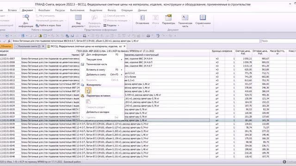Click the Сметная цена, Руб. column header
Image resolution: width=296 pixels, height=166 pixels.
tap(243, 52)
